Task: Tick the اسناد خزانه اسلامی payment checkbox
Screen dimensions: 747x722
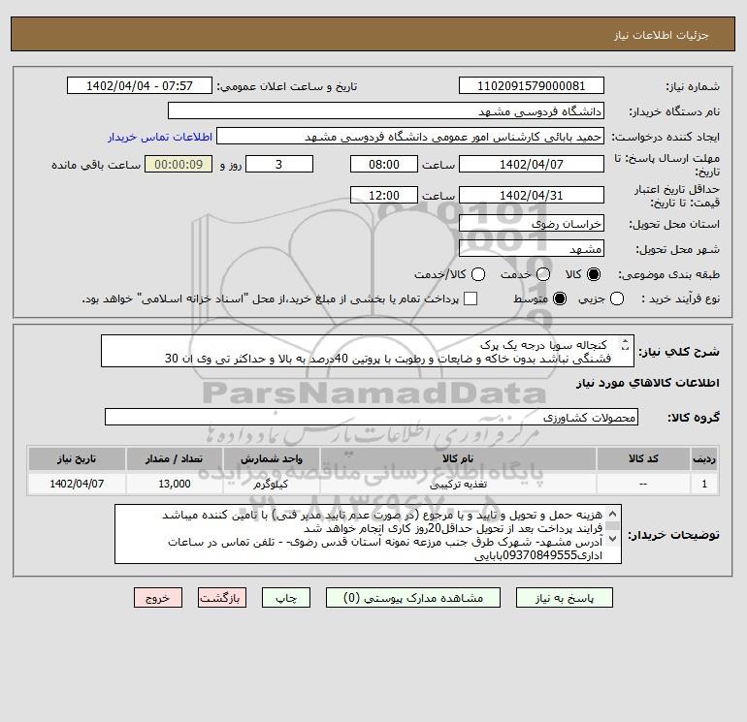Action: (471, 298)
